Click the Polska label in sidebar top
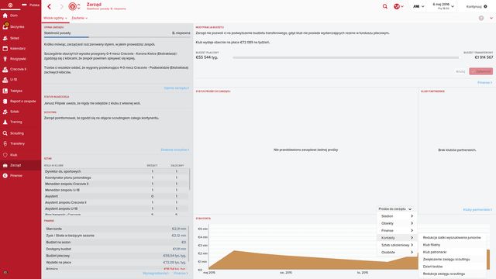The image size is (496, 279). [34, 5]
